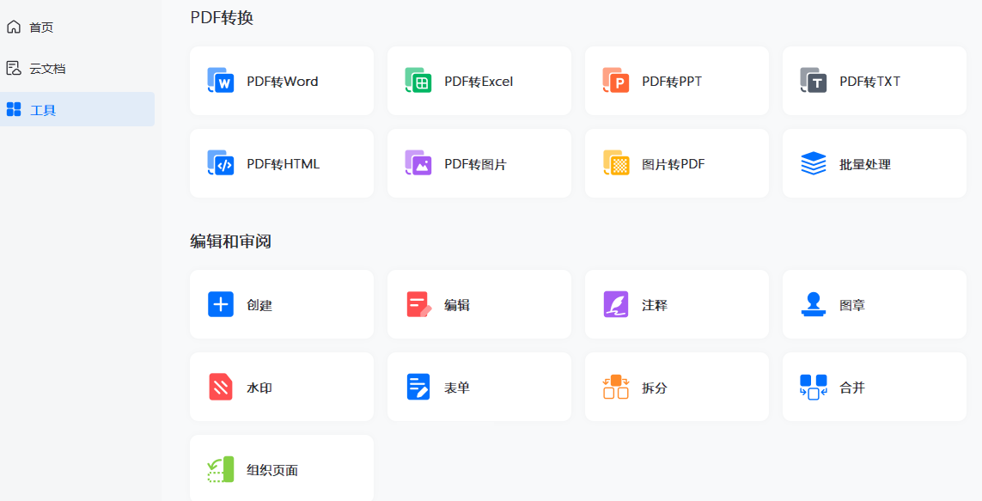Click the PDF转换 section heading

[x=222, y=17]
